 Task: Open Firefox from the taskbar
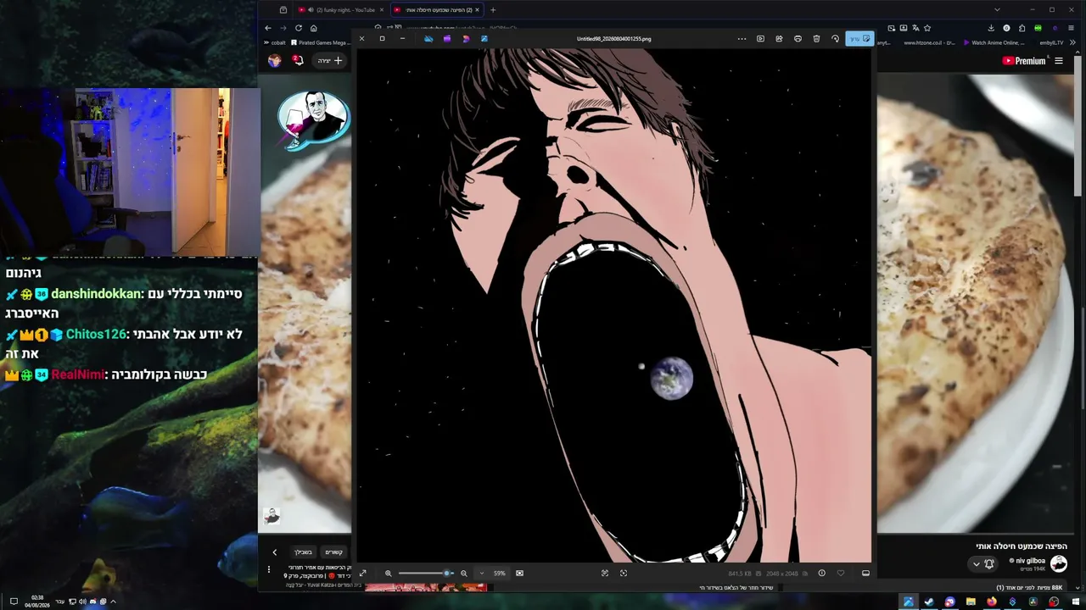tap(991, 602)
